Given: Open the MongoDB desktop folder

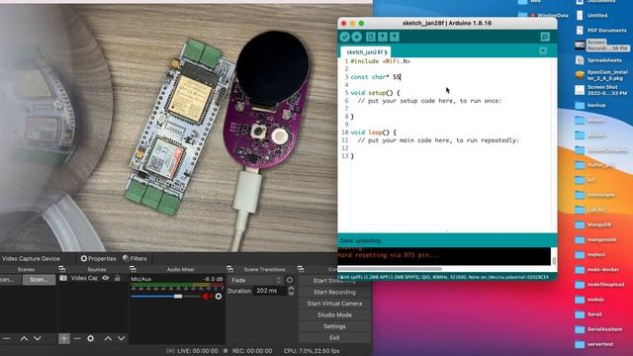Looking at the screenshot, I should [593, 224].
